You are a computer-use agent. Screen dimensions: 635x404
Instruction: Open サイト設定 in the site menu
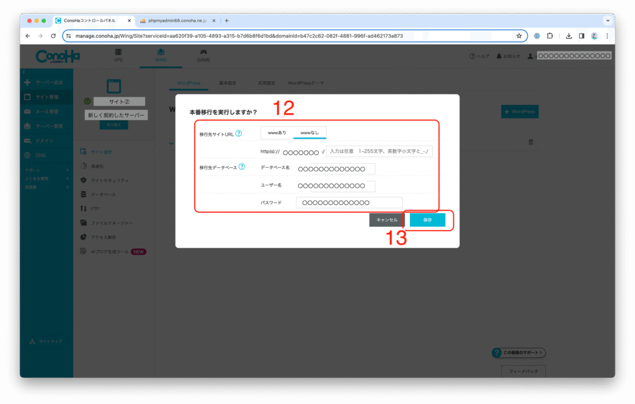(x=96, y=152)
